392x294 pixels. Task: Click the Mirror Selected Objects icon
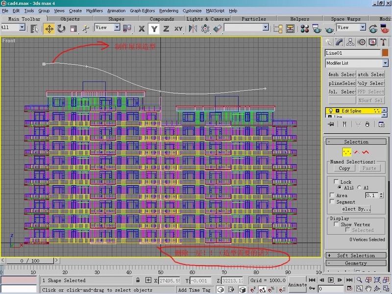193,28
